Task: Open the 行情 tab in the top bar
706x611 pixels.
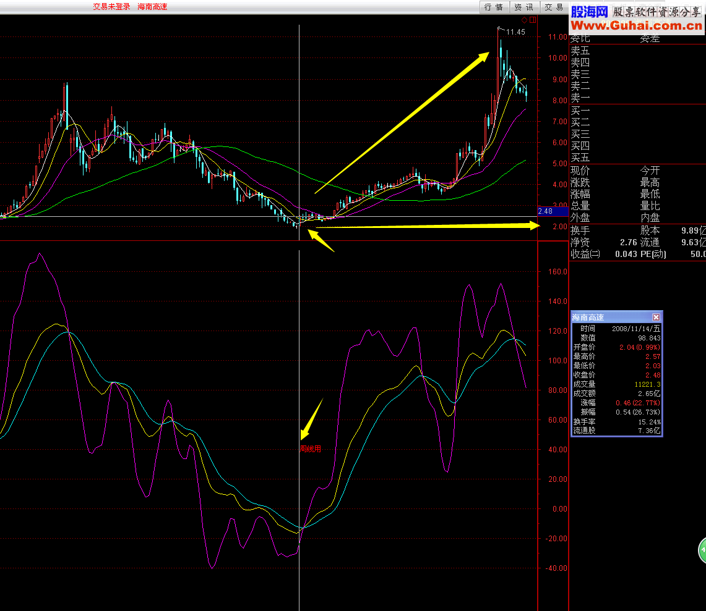Action: coord(494,7)
